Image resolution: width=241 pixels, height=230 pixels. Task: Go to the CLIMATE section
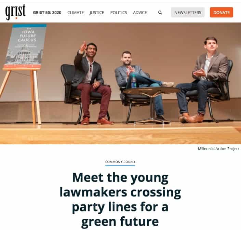[x=76, y=12]
